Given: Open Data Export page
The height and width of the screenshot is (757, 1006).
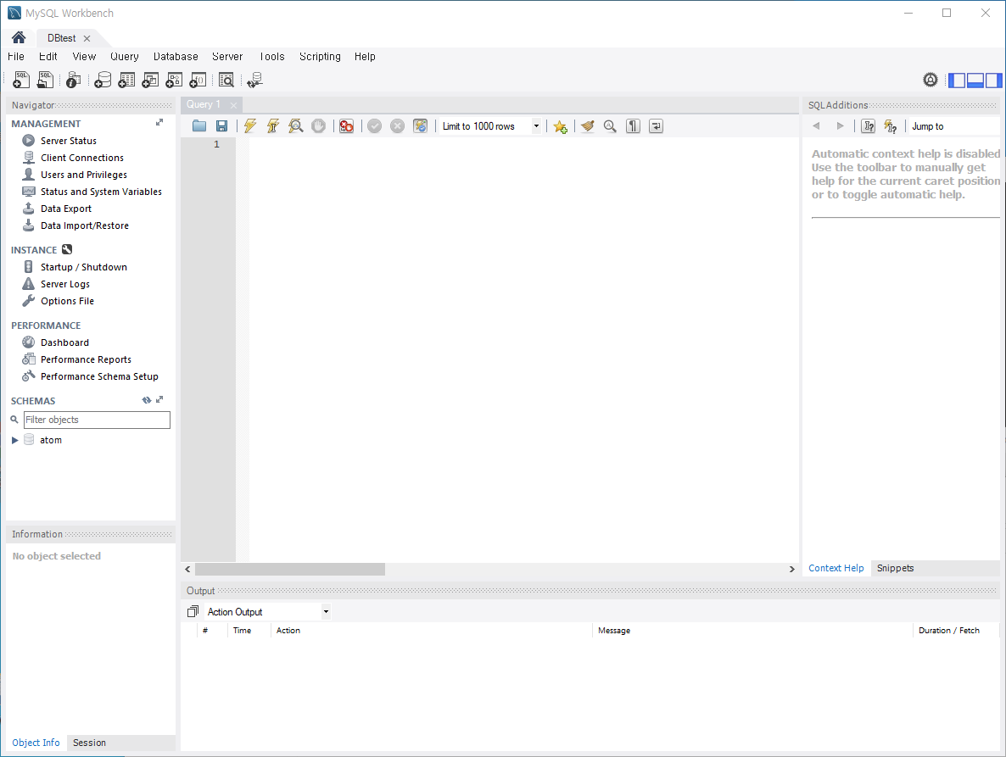Looking at the screenshot, I should pyautogui.click(x=66, y=209).
